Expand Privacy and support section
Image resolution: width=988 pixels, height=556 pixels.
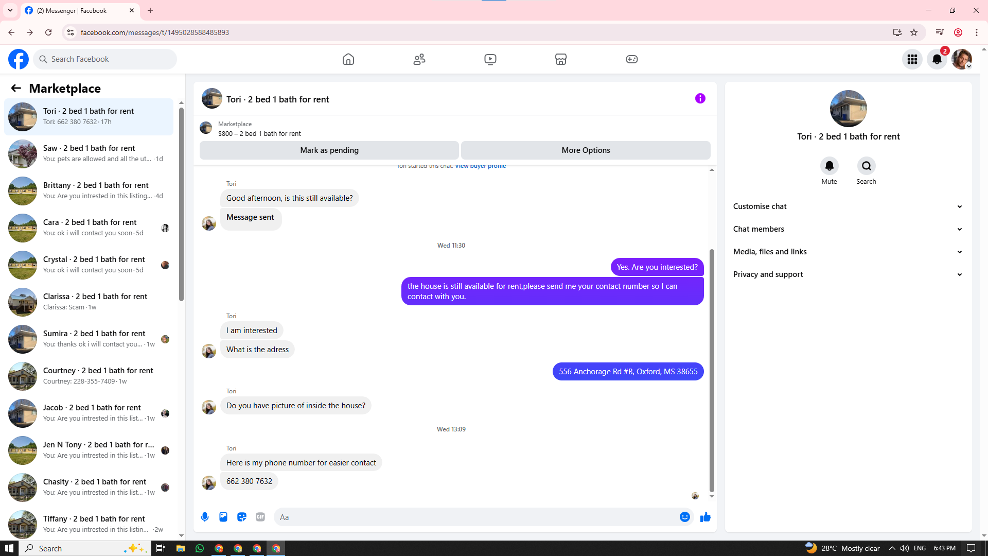click(x=848, y=274)
